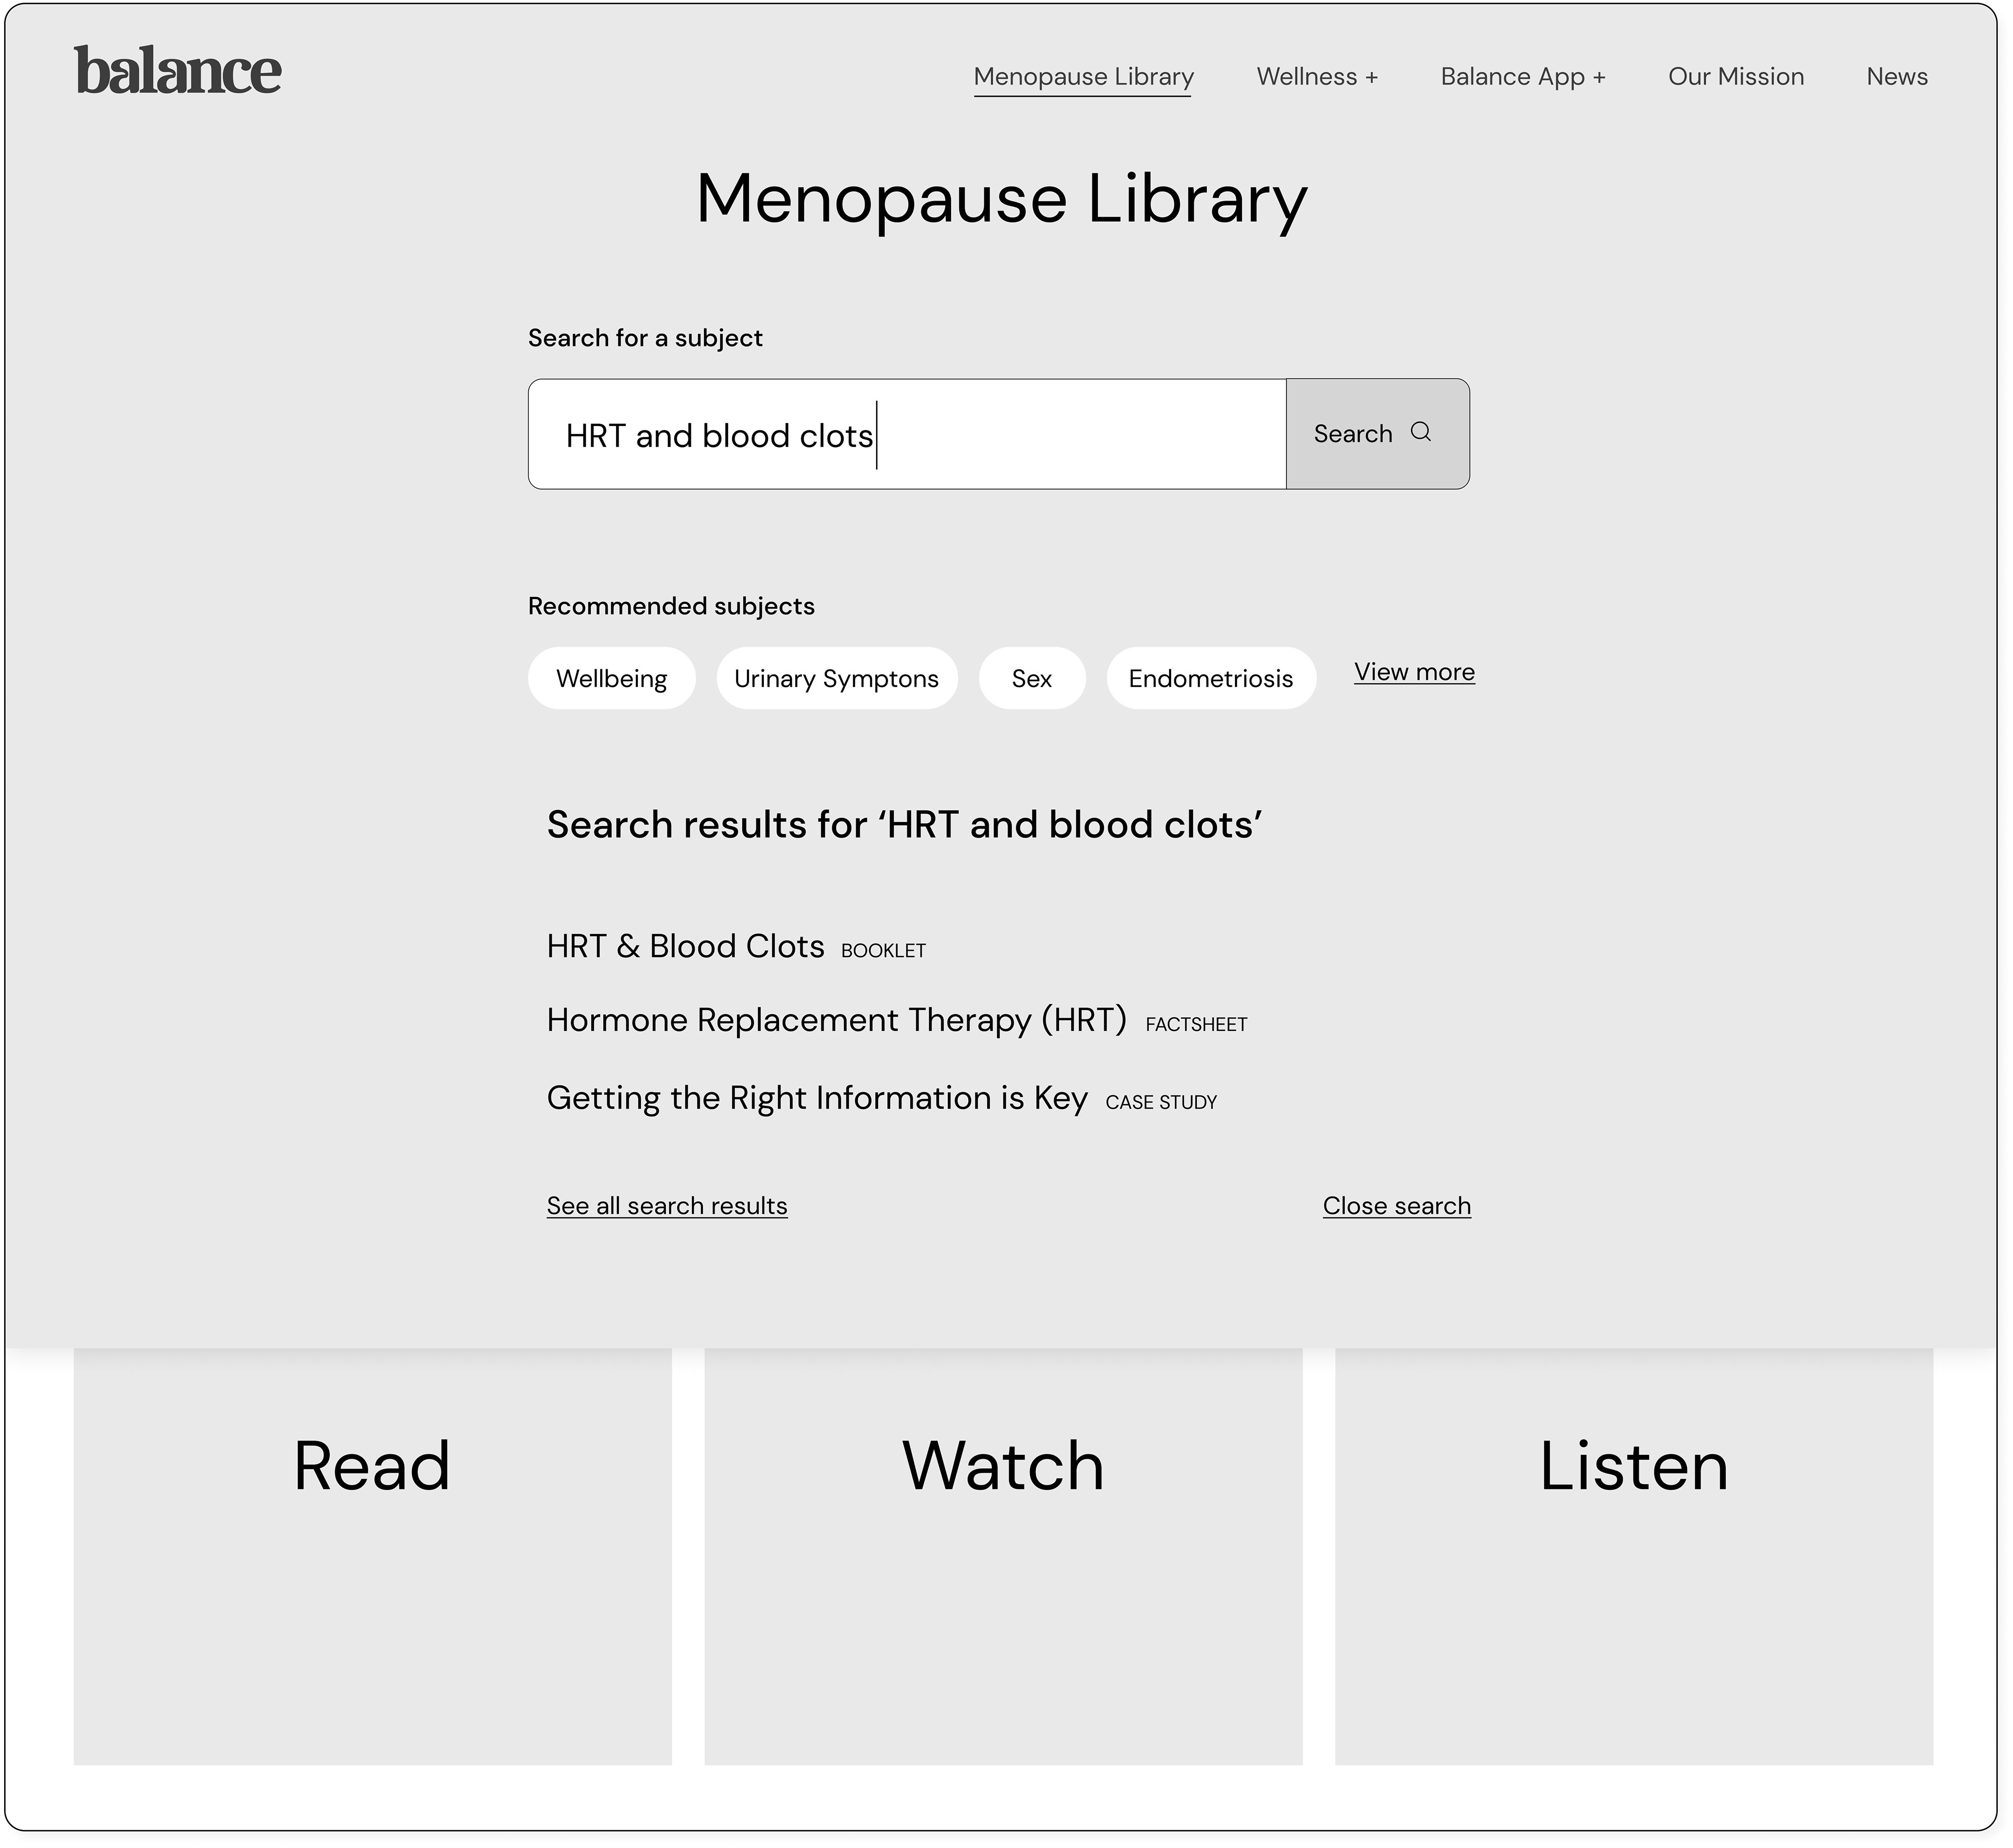Expand the Wellness + menu
The image size is (2013, 1848).
pyautogui.click(x=1317, y=77)
